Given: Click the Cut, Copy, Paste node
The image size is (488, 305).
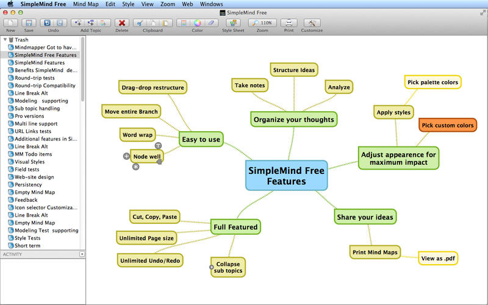Looking at the screenshot, I should (155, 217).
